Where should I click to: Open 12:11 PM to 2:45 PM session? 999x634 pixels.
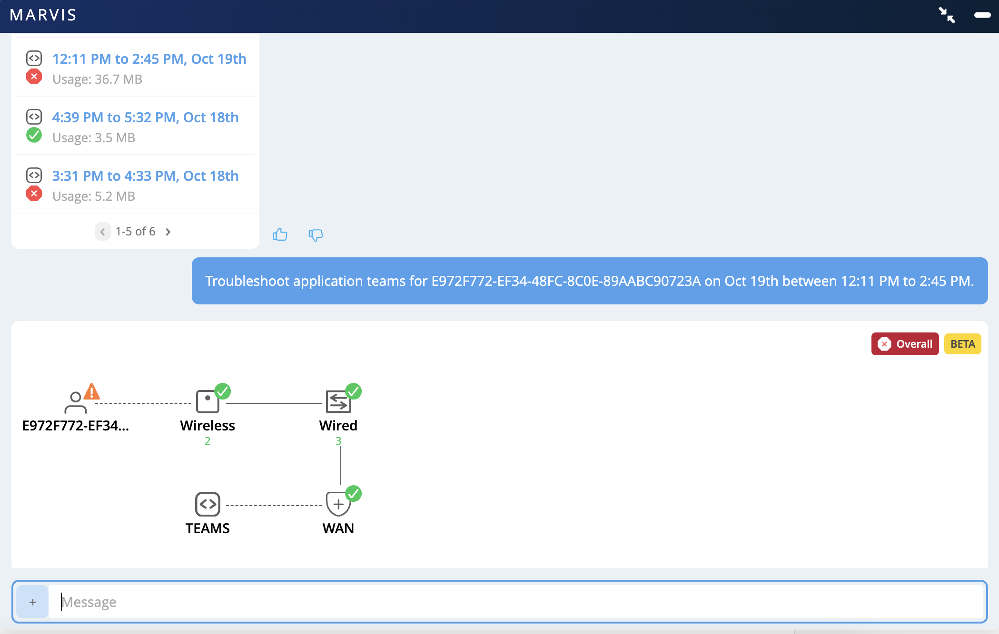pyautogui.click(x=149, y=59)
